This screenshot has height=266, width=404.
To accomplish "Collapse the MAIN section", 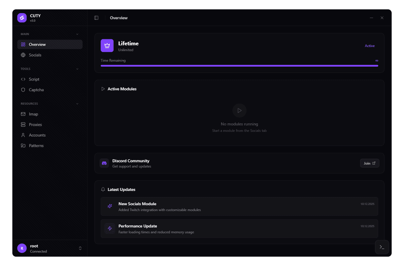I will click(x=77, y=34).
